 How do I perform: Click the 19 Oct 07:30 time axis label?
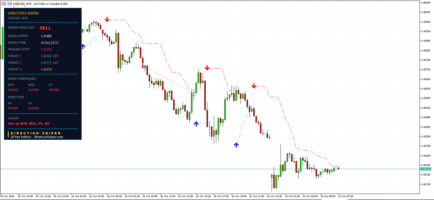click(x=346, y=196)
